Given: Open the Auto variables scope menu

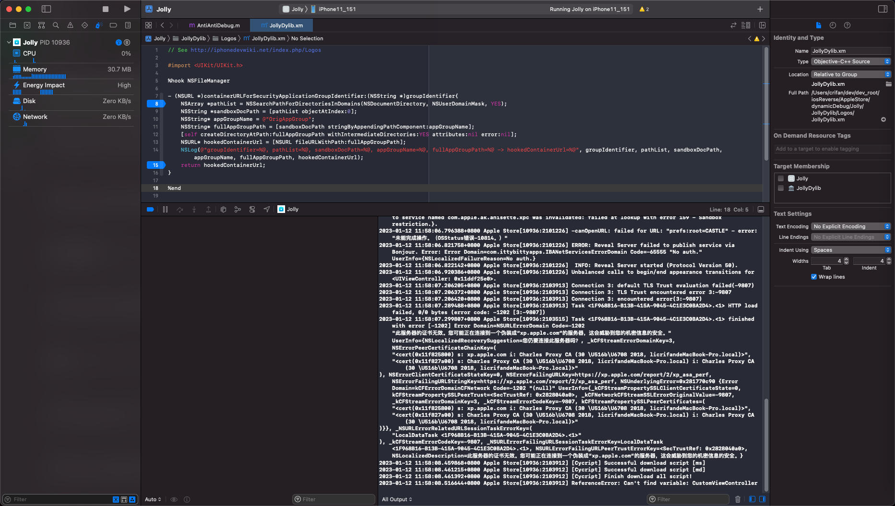Looking at the screenshot, I should click(153, 499).
